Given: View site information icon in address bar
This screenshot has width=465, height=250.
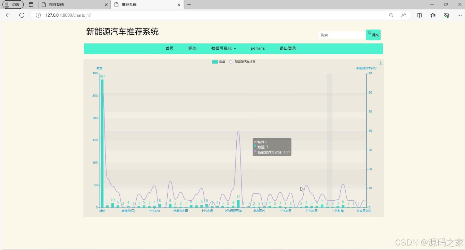Looking at the screenshot, I should pos(38,15).
